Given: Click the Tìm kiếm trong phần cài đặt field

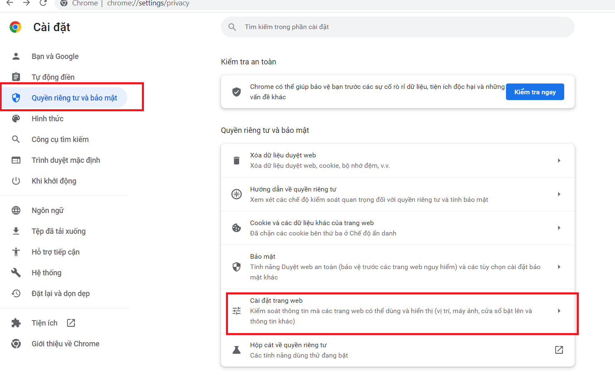Looking at the screenshot, I should tap(397, 27).
